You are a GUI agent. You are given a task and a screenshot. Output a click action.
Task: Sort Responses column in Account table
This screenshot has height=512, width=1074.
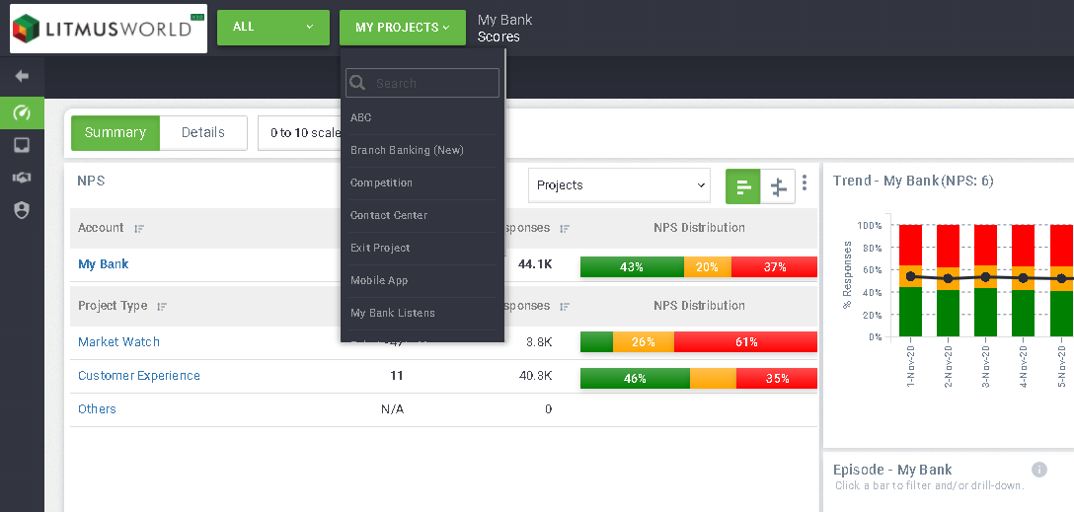coord(565,229)
